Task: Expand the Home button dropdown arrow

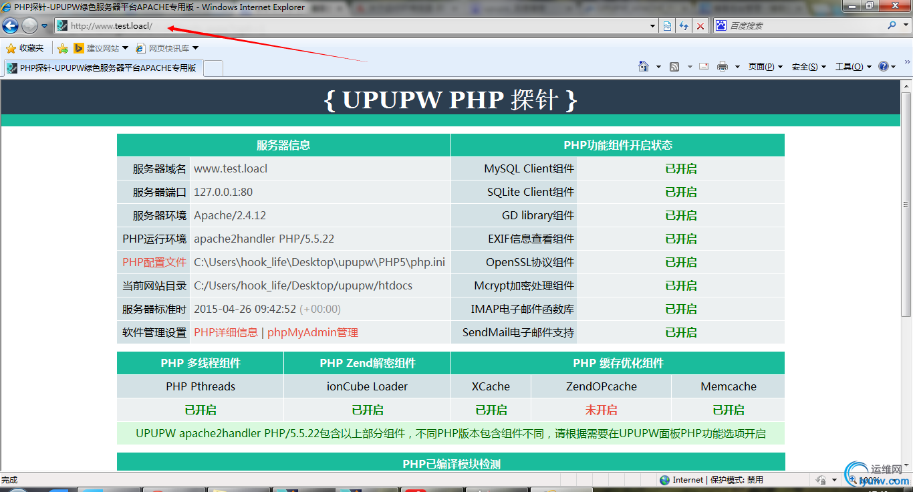Action: (x=658, y=67)
